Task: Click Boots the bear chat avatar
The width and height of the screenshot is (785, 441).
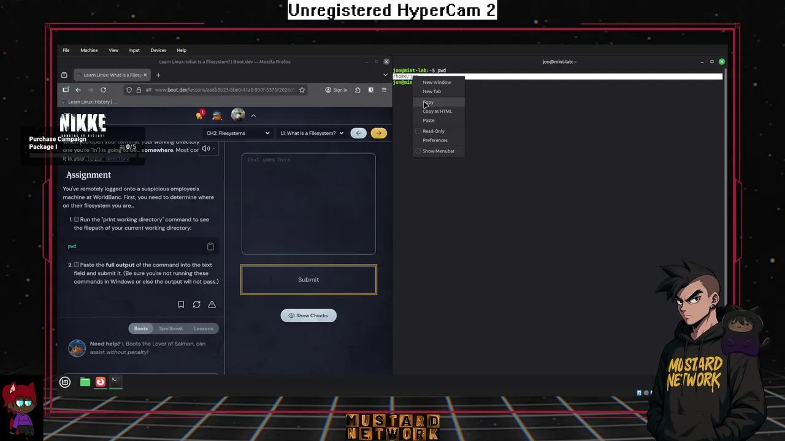Action: click(x=77, y=348)
